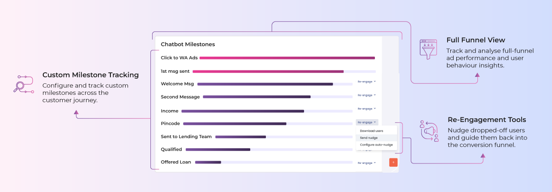Click the Full Funnel View funnel icon
This screenshot has height=192, width=552.
pyautogui.click(x=428, y=48)
